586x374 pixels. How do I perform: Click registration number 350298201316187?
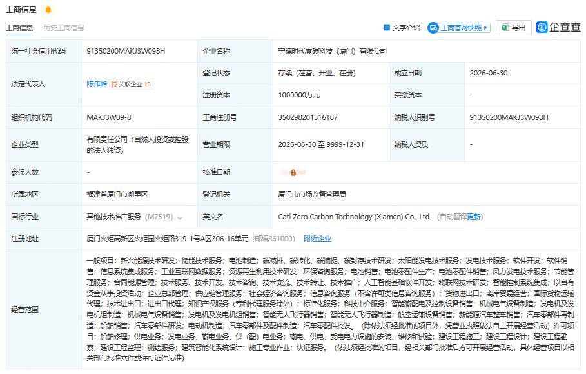[x=308, y=118]
